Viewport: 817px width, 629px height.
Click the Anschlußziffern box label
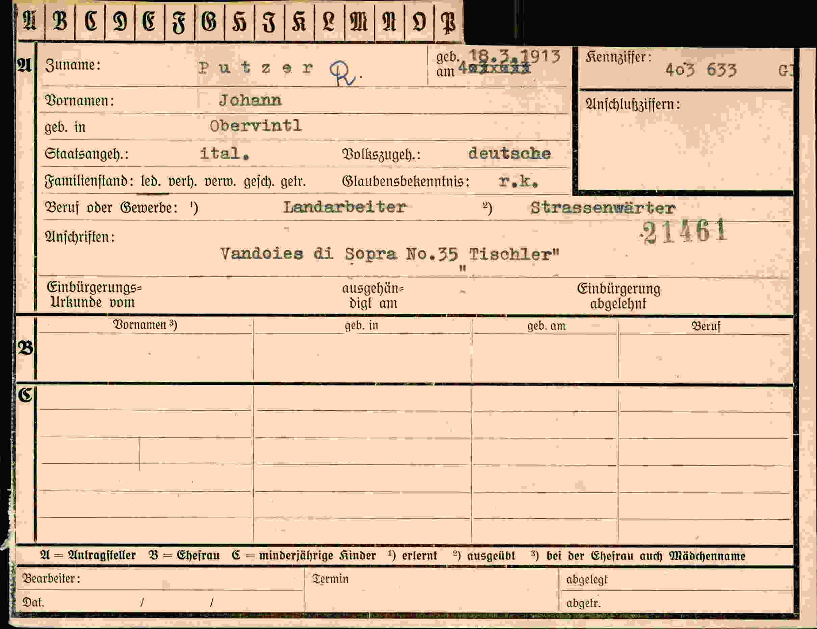pyautogui.click(x=633, y=104)
